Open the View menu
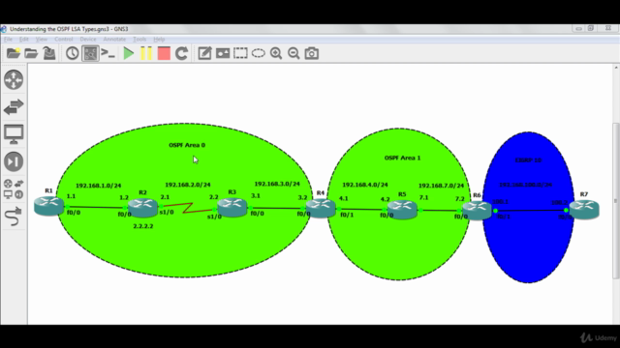 (41, 39)
